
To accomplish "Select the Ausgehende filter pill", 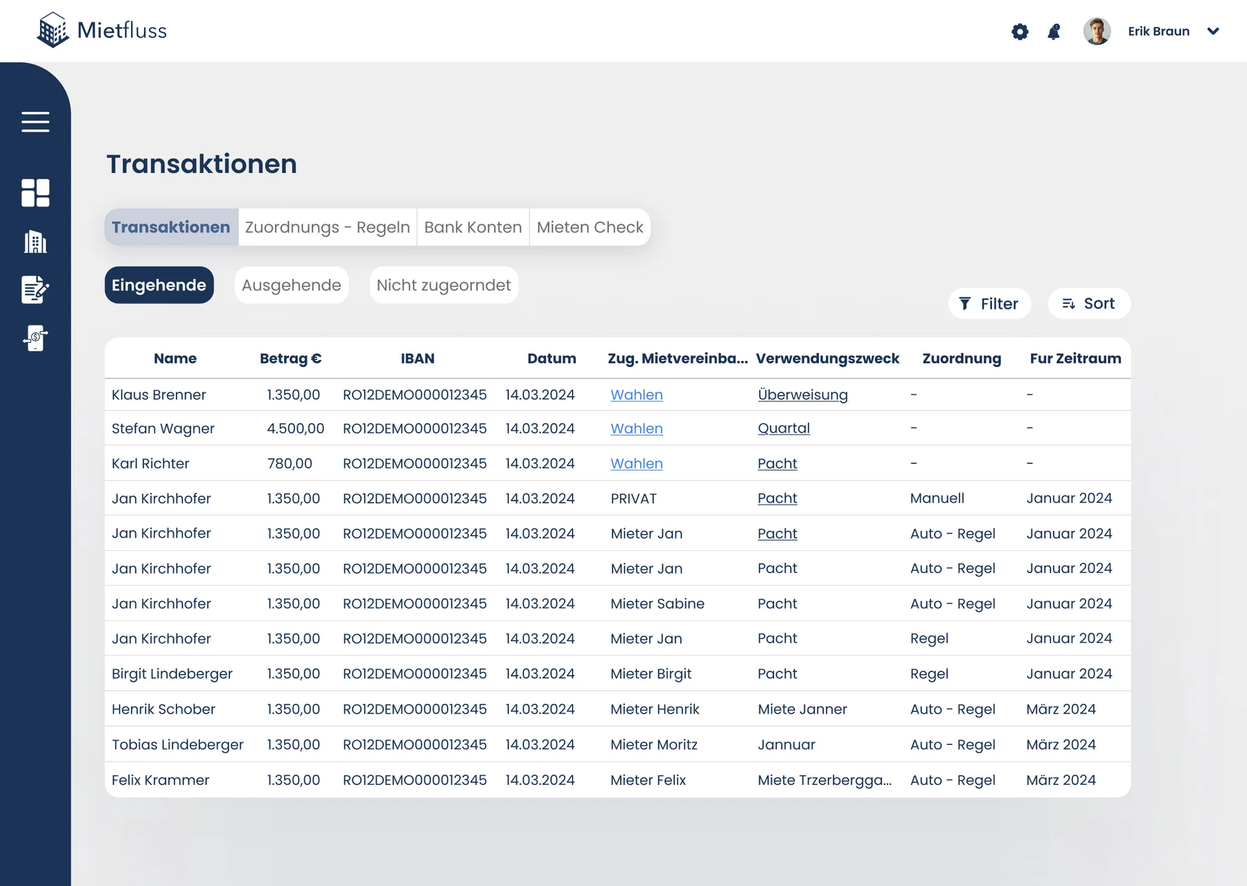I will 292,285.
